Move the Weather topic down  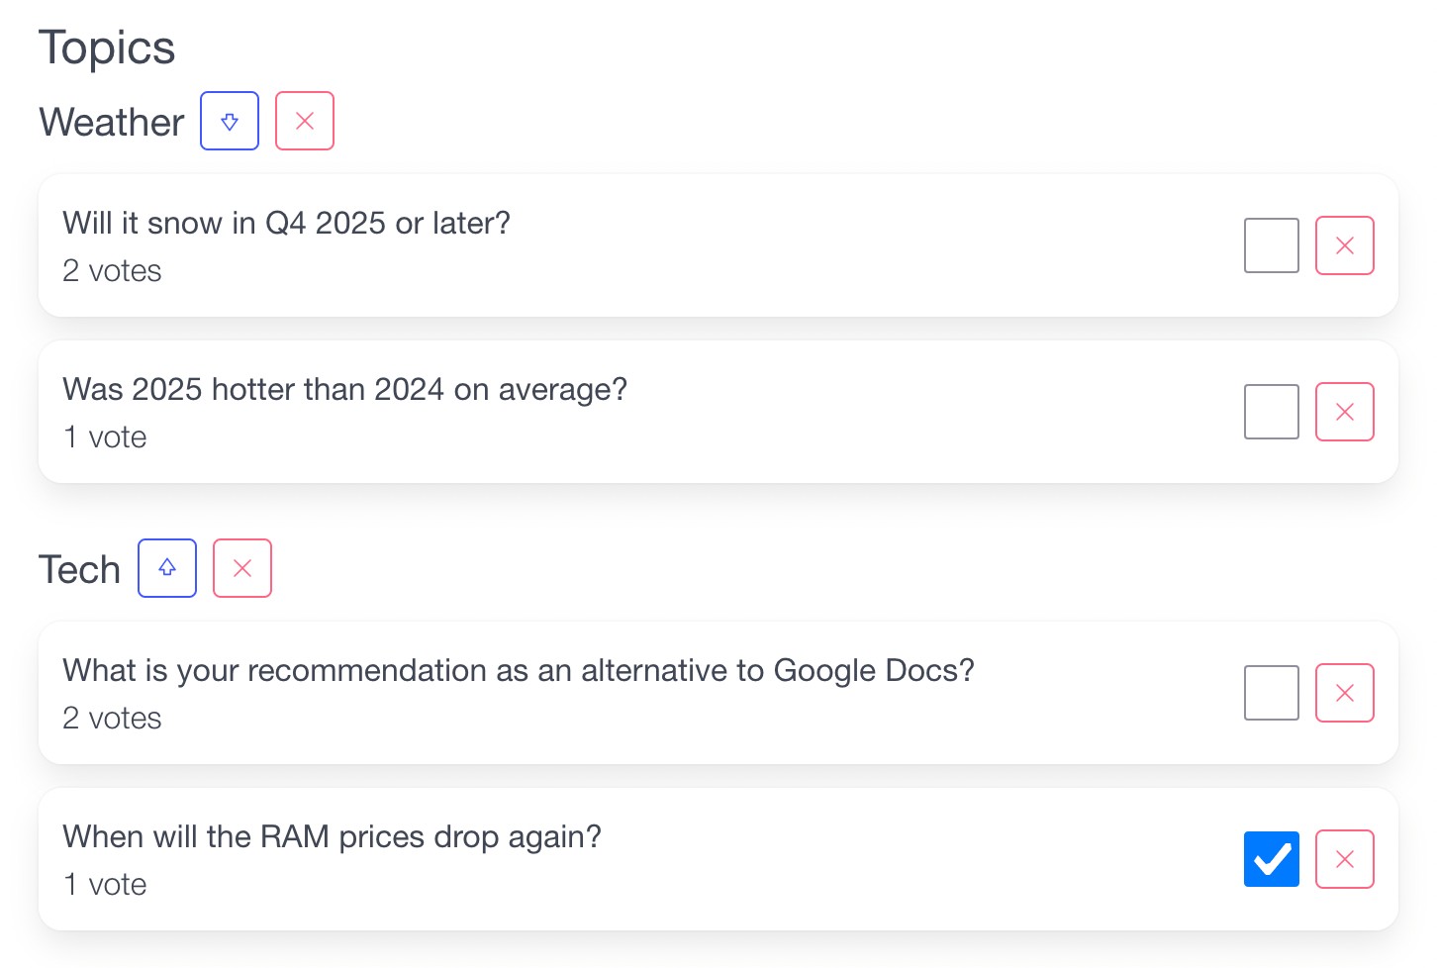(230, 121)
